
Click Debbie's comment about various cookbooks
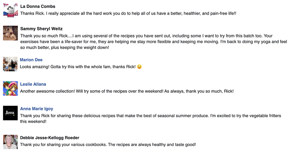point(108,145)
